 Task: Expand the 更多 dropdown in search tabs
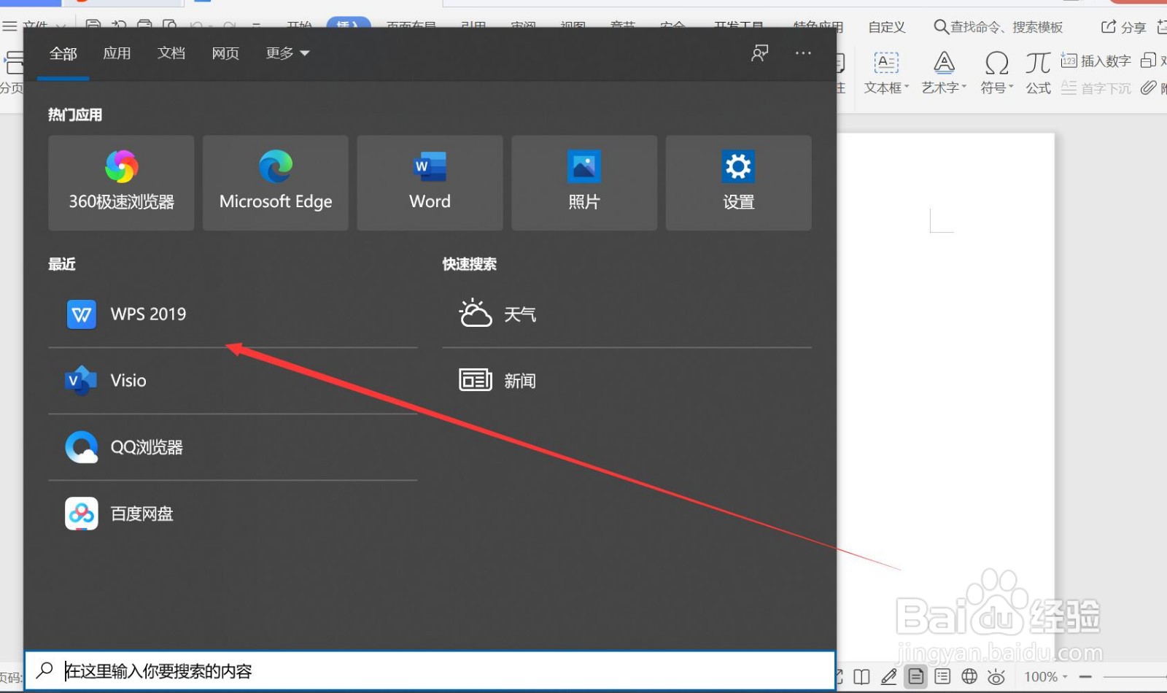[x=287, y=53]
